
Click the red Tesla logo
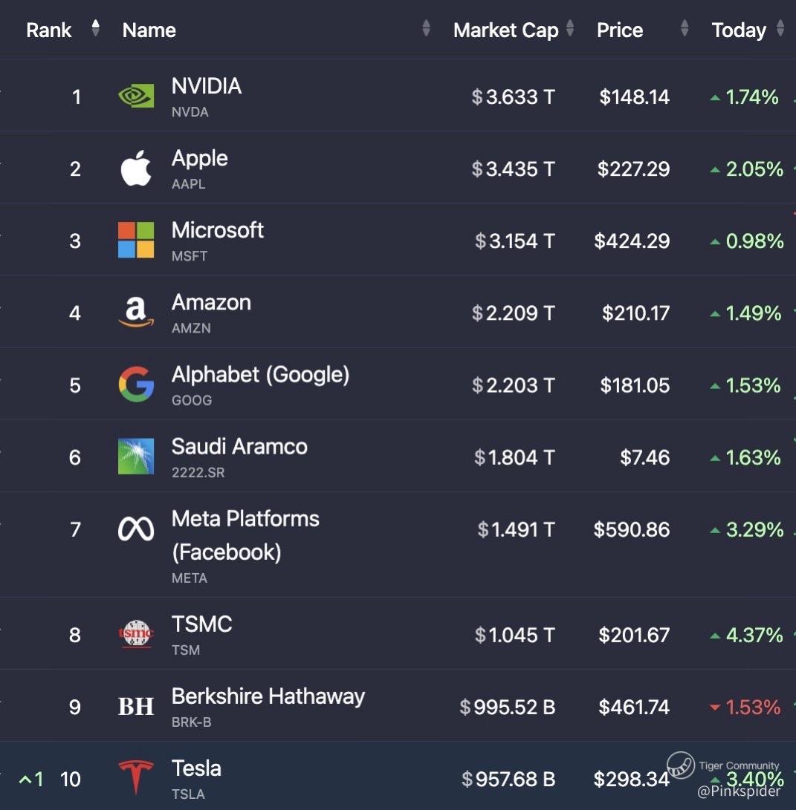point(136,777)
